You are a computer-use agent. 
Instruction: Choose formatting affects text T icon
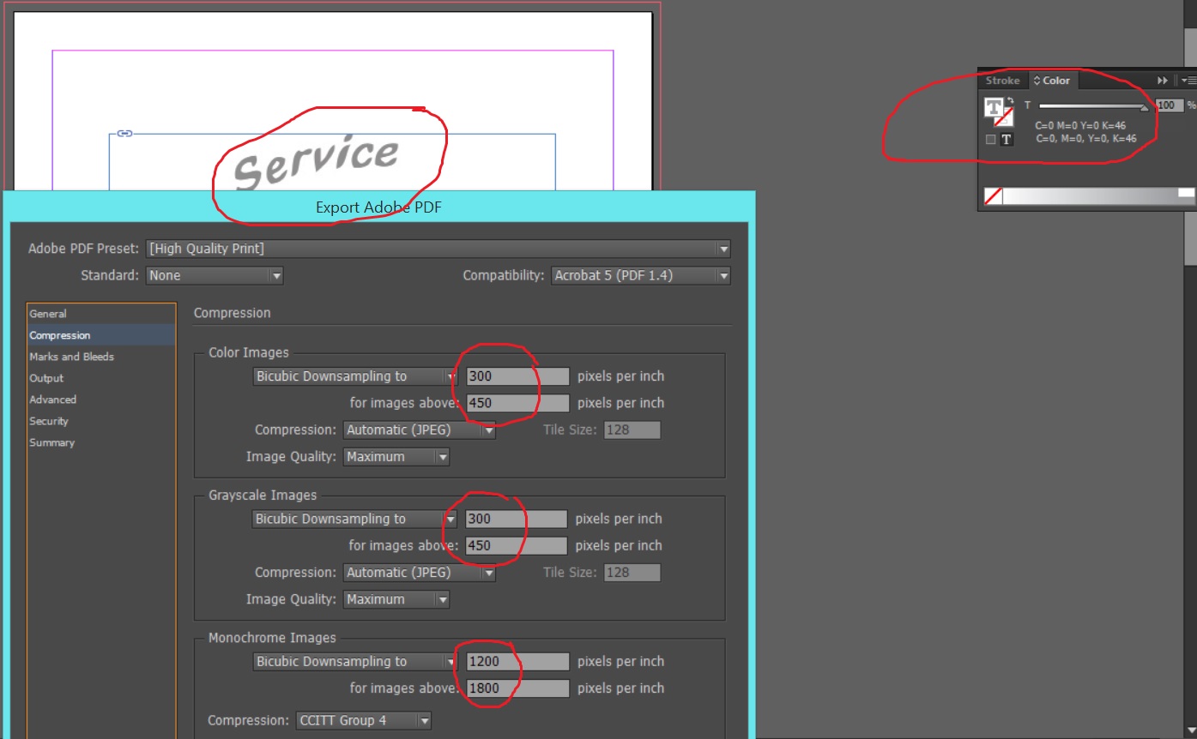(x=1007, y=140)
